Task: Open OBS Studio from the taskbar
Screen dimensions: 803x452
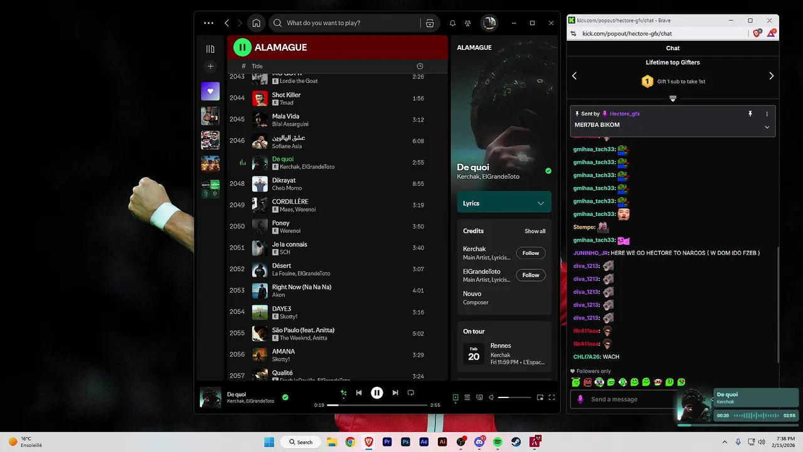Action: click(x=461, y=442)
